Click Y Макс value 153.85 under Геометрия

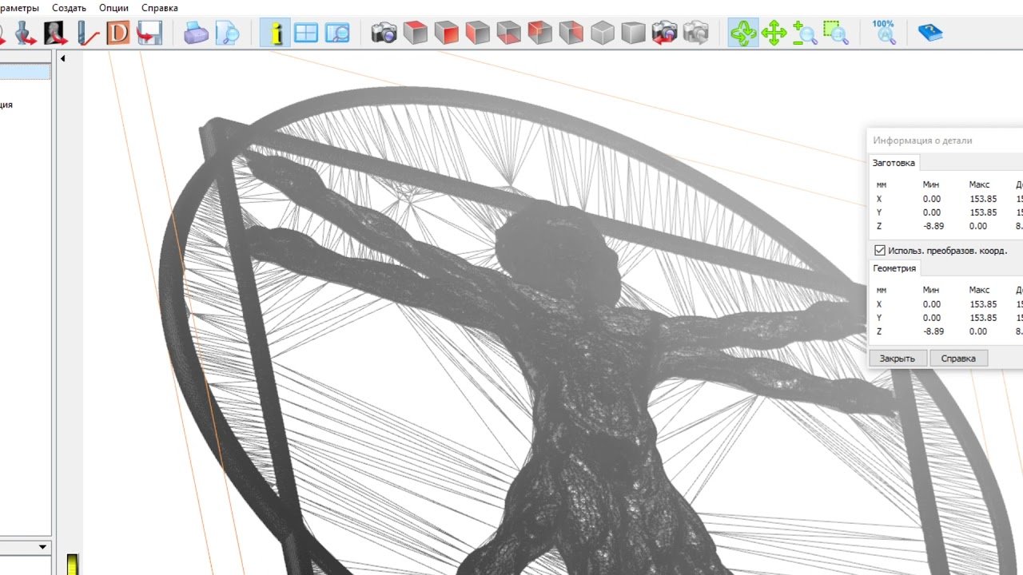click(982, 318)
